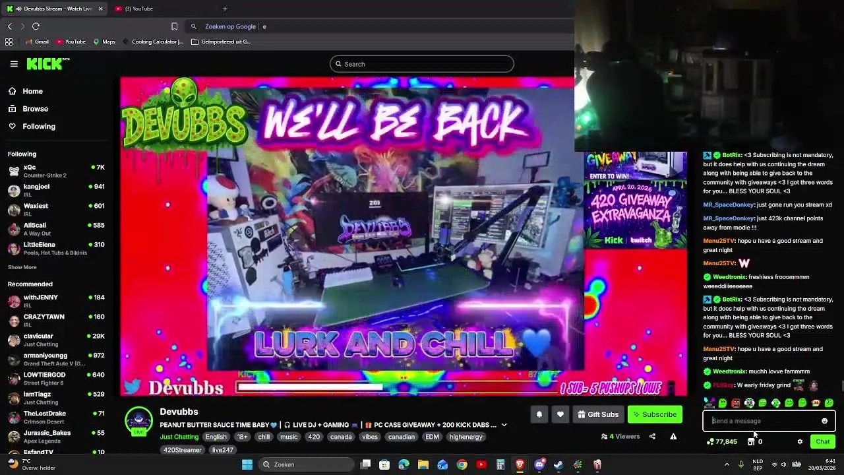The height and width of the screenshot is (475, 844).
Task: Select the EDM tag
Action: point(432,437)
